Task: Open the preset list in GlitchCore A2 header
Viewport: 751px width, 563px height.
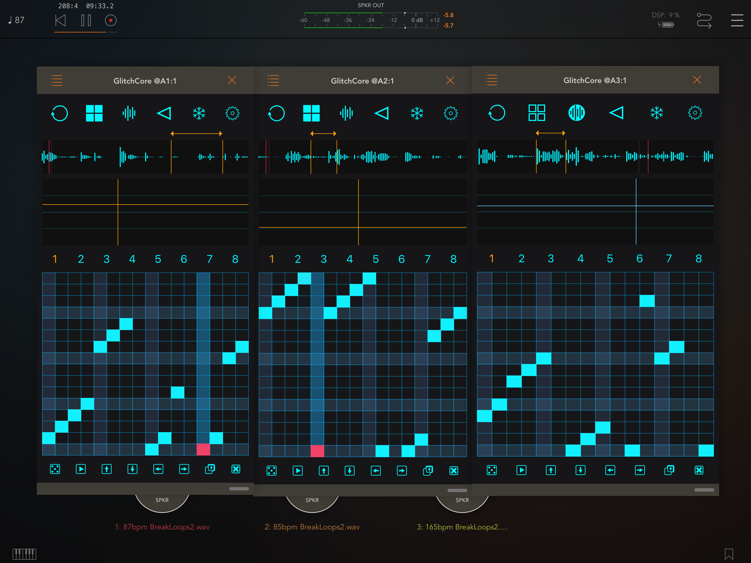Action: (273, 81)
